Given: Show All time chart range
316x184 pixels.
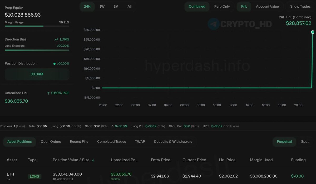Looking at the screenshot, I should tap(130, 7).
